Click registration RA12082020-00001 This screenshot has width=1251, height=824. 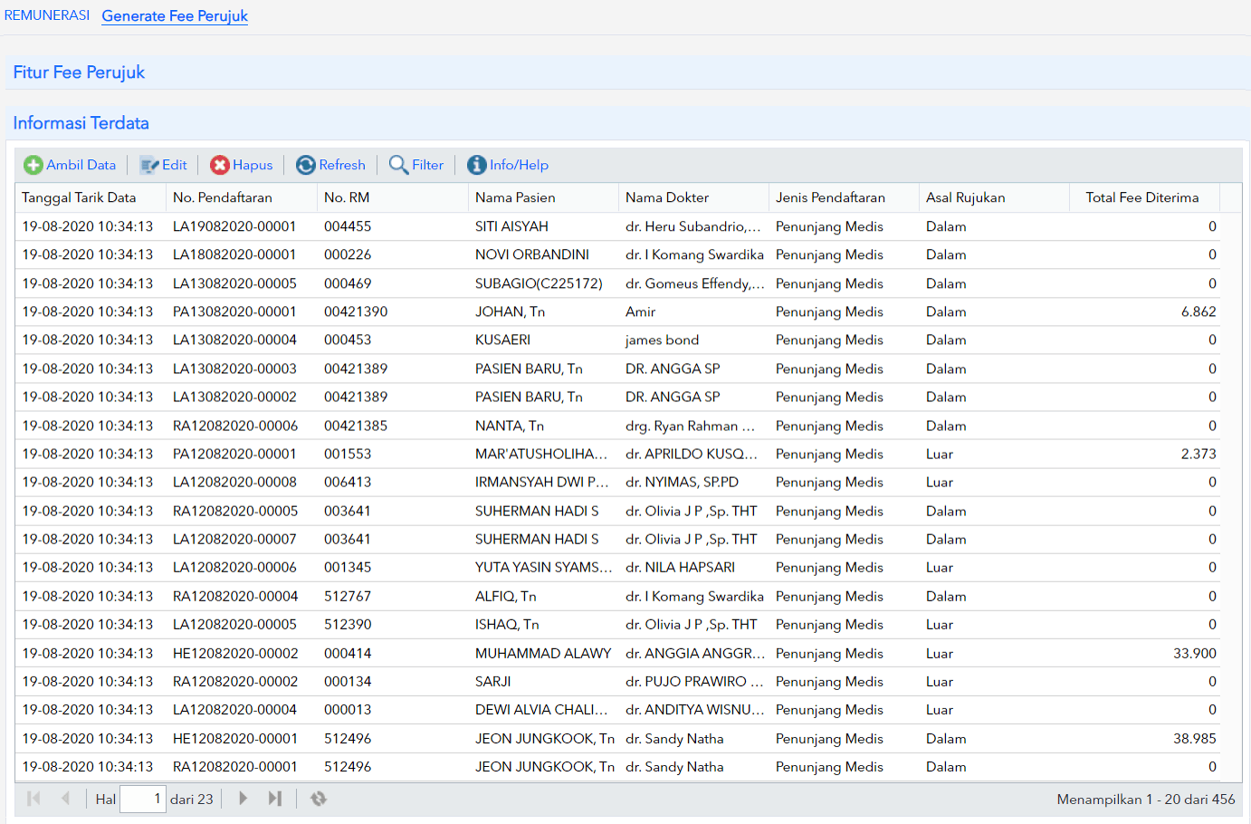(235, 766)
